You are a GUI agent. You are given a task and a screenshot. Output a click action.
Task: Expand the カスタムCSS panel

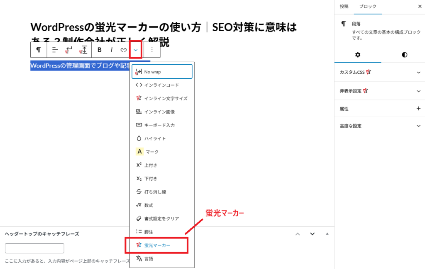click(x=418, y=72)
